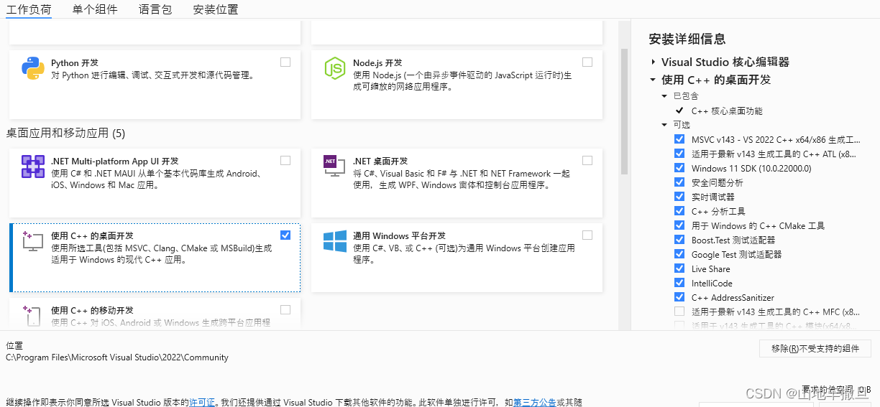The width and height of the screenshot is (880, 407).
Task: Click the 桌面应用和移动应用 (5) section heading
Action: (65, 134)
